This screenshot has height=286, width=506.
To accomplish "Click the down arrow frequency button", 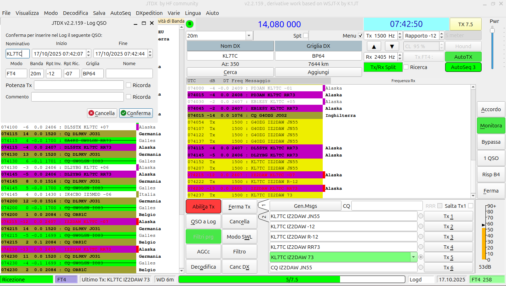I will [x=392, y=46].
